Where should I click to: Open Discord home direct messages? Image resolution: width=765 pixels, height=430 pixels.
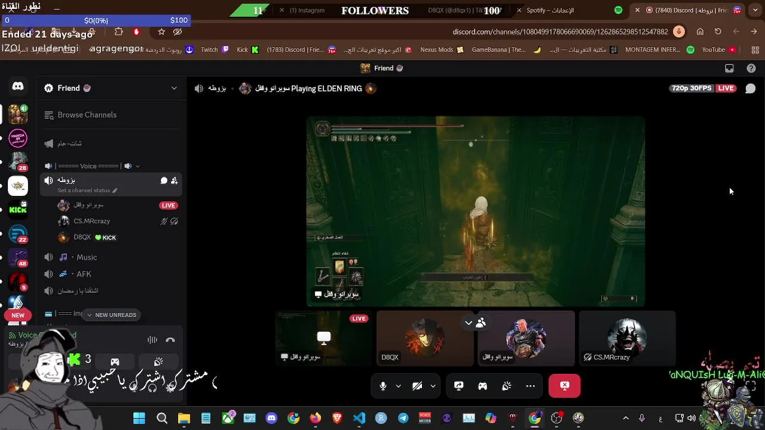pos(18,87)
